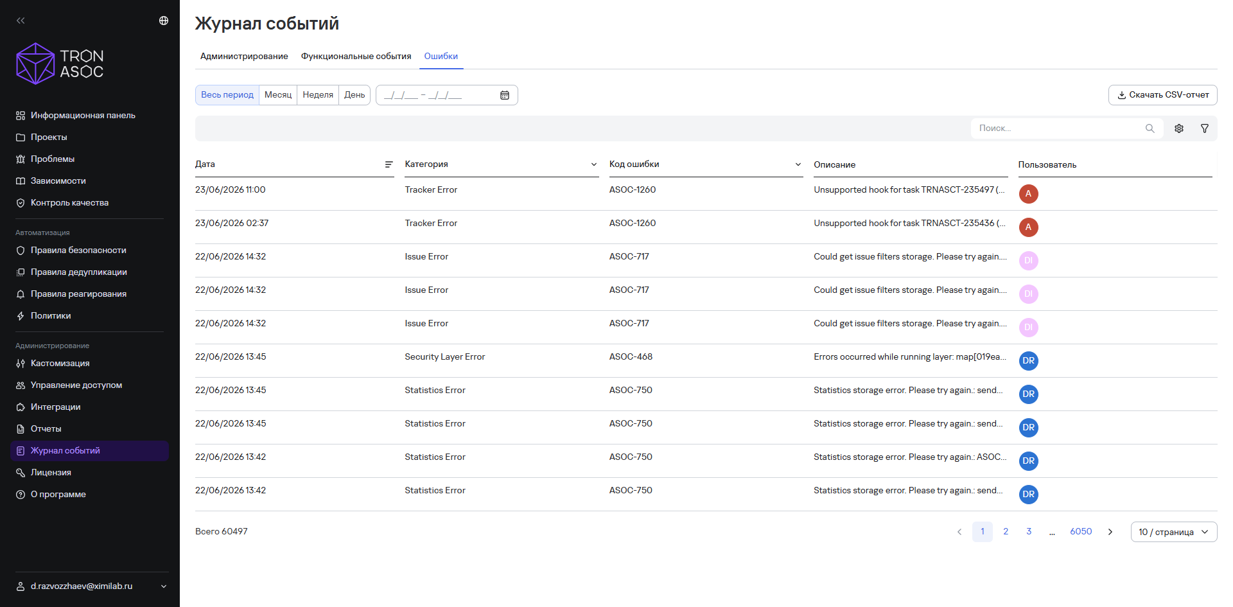Open Правила безопасности
The height and width of the screenshot is (607, 1233).
[78, 251]
